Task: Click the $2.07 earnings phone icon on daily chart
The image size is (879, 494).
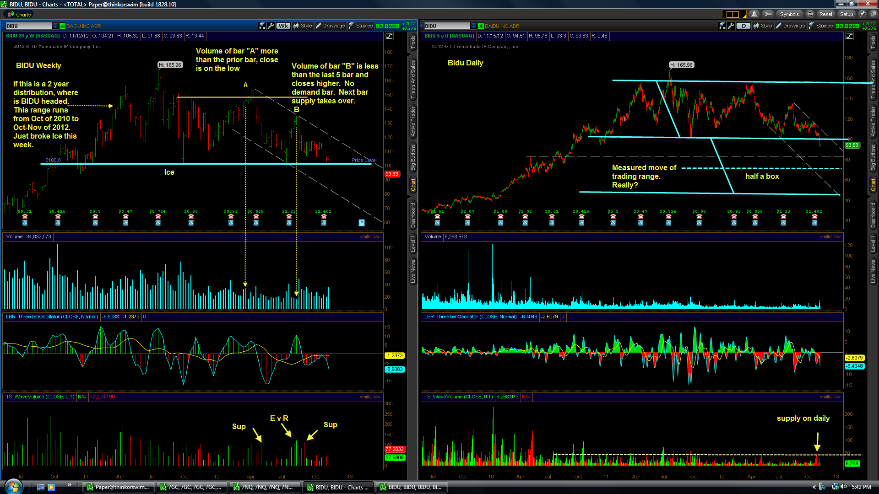Action: pos(467,217)
